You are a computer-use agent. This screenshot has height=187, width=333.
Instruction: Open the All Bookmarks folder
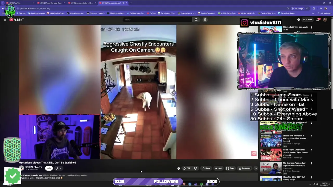[x=325, y=13]
